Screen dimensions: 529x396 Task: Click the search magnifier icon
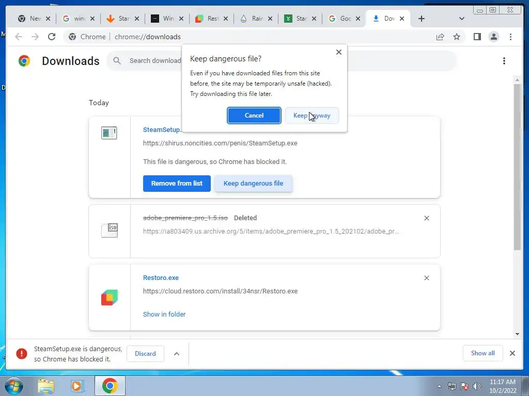[117, 61]
